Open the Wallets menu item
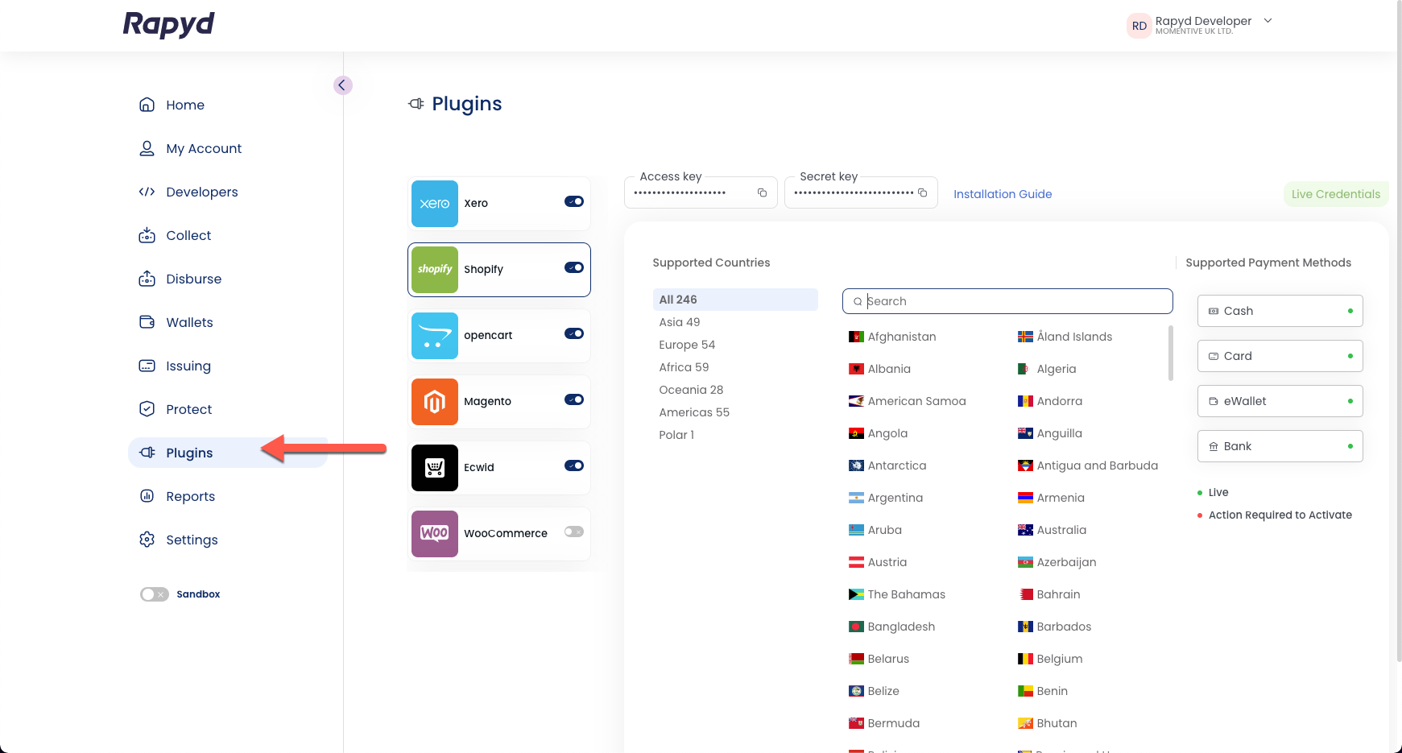The height and width of the screenshot is (753, 1402). [189, 322]
